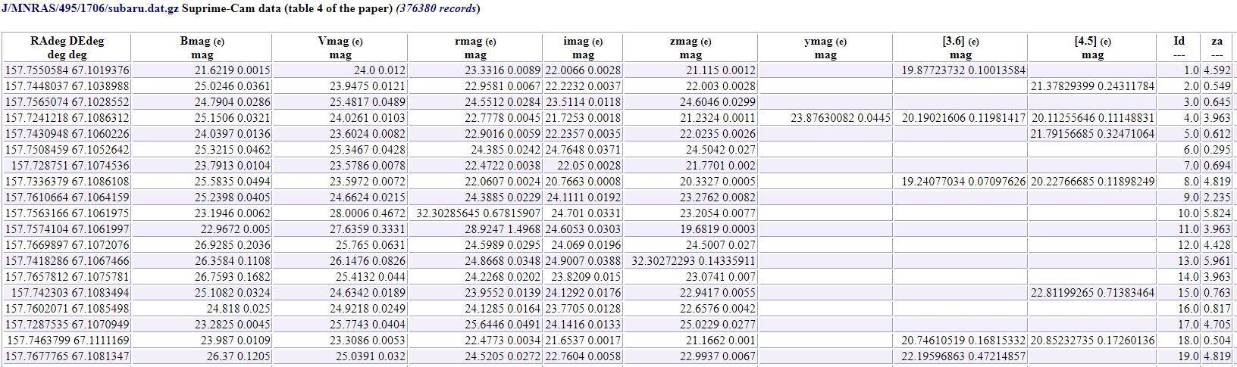The image size is (1237, 367).
Task: Click [4.5] value 20.11255646 0.11148831
Action: pos(1092,118)
